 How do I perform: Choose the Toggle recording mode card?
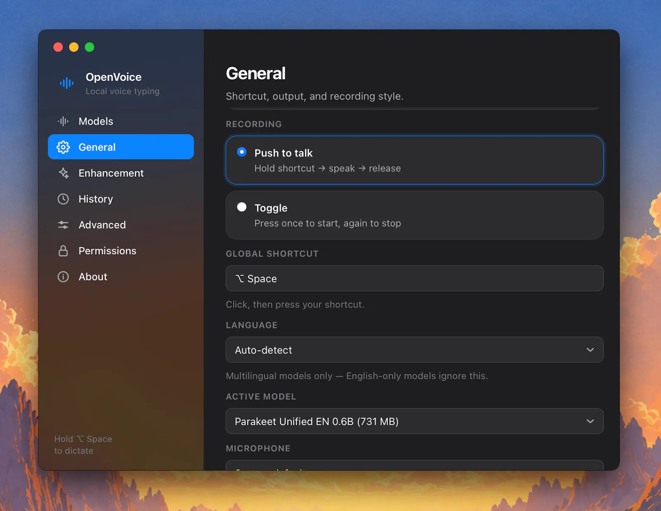(x=414, y=215)
